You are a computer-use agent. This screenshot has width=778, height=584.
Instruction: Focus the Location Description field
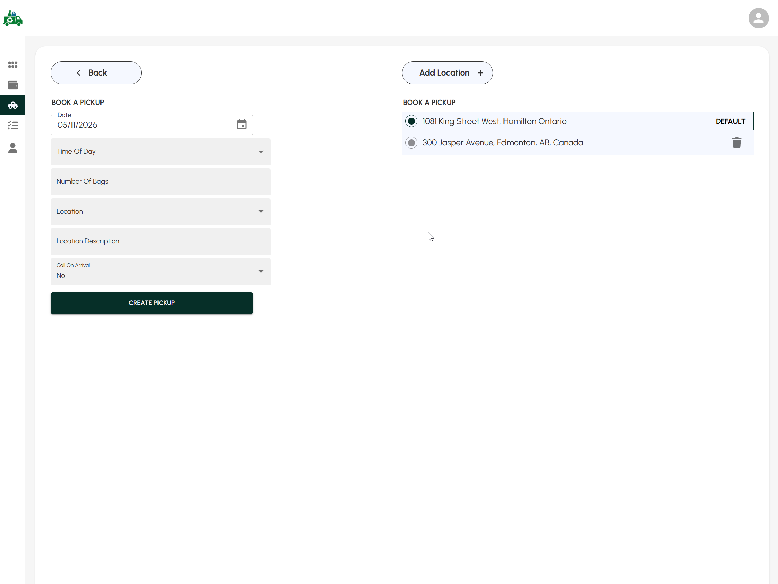coord(161,241)
